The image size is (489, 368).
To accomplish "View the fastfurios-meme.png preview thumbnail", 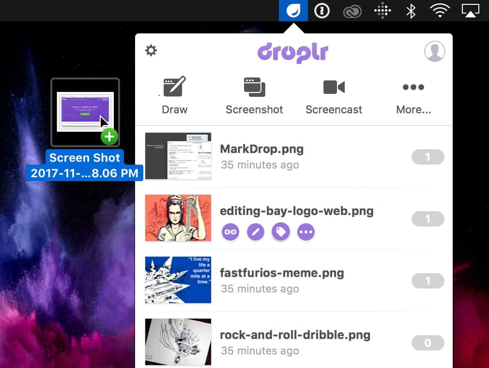I will pos(178,280).
